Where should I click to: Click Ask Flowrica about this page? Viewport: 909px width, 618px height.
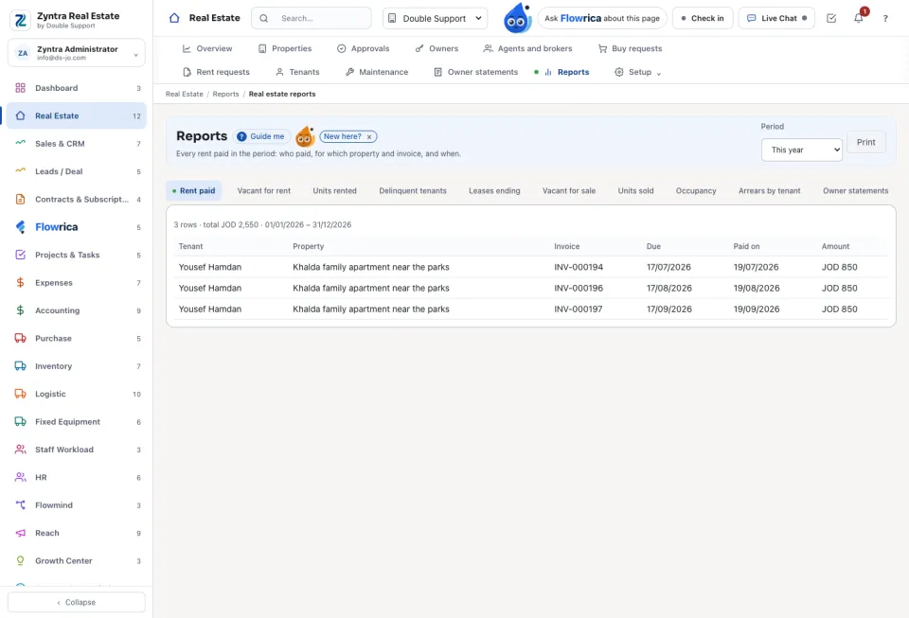(x=602, y=19)
